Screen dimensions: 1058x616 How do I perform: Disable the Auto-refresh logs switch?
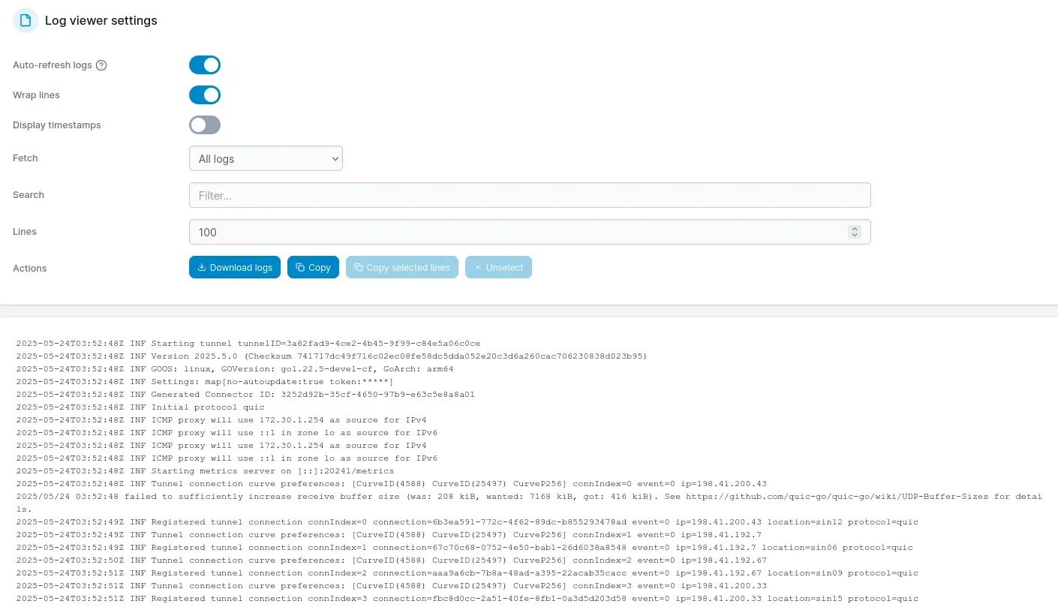[205, 65]
